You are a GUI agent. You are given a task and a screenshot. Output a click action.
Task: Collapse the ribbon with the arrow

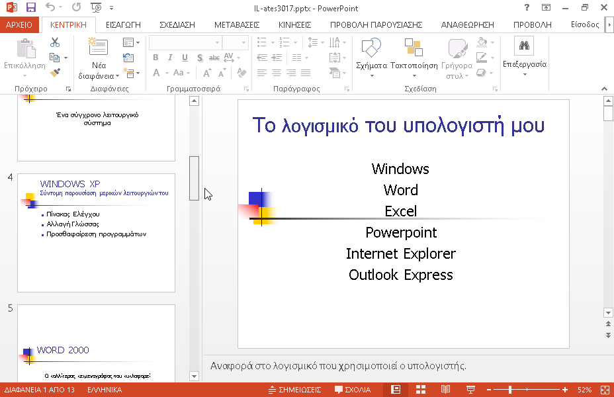pos(604,89)
